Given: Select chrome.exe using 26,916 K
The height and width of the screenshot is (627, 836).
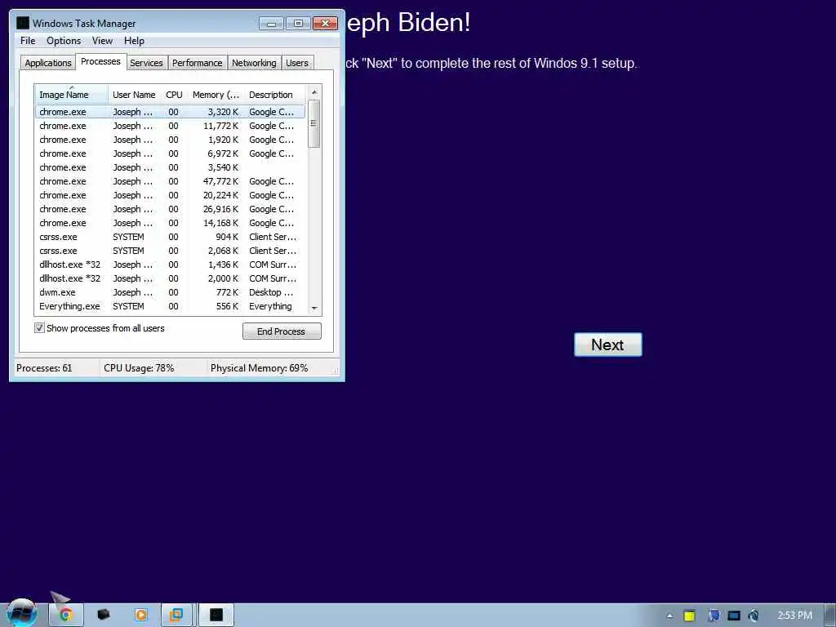Looking at the screenshot, I should pos(170,209).
